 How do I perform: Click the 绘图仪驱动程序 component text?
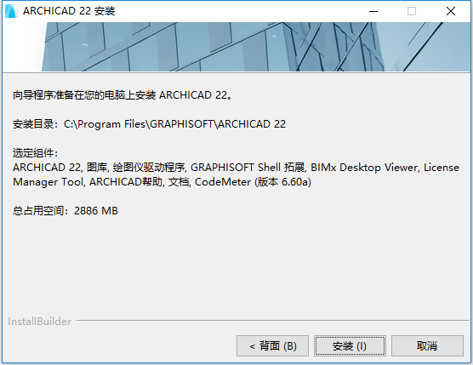[x=149, y=168]
